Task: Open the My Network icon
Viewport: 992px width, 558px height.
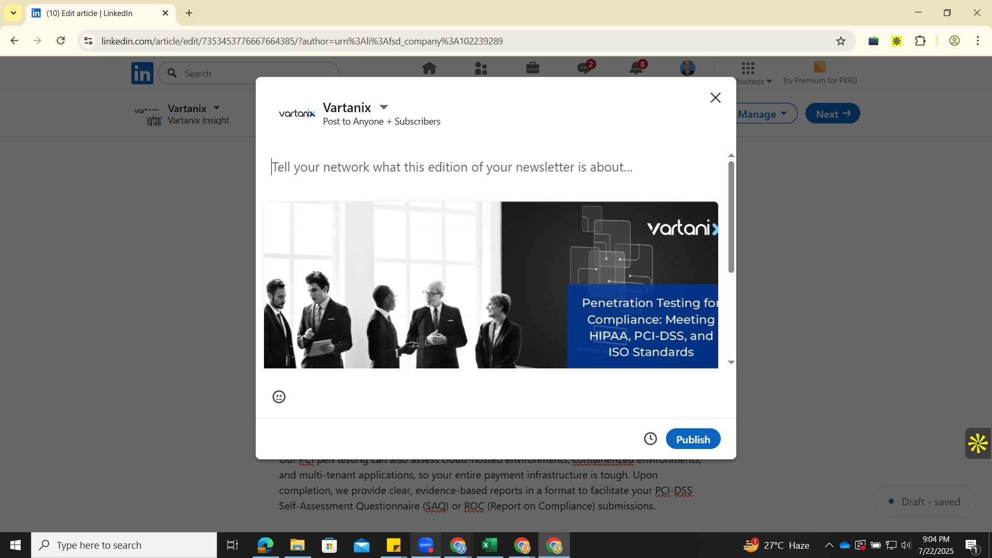Action: [481, 68]
